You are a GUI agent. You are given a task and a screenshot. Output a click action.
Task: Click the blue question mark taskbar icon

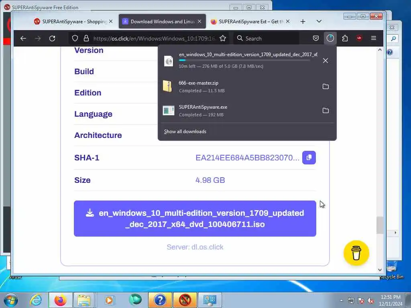160,300
